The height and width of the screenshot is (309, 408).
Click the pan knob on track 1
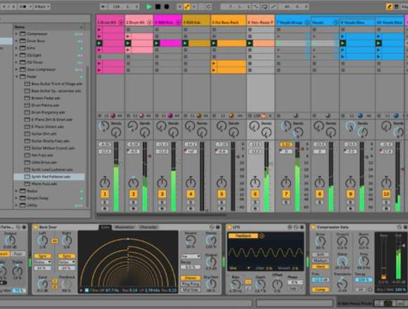[x=105, y=183]
